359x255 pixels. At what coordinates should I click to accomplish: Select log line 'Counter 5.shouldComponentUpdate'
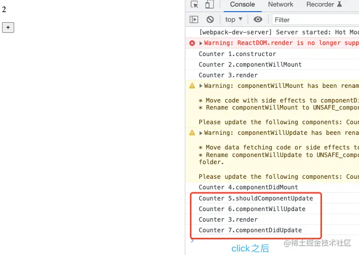point(256,198)
